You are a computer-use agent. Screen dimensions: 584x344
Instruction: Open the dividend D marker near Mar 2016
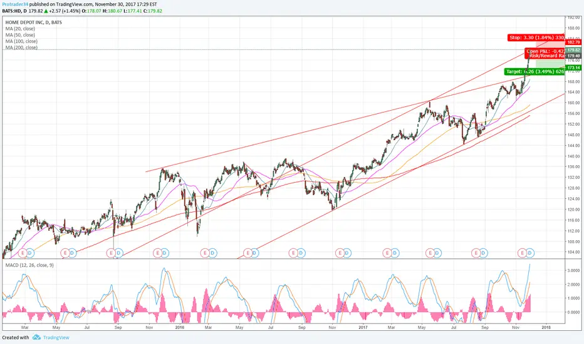[x=212, y=253]
